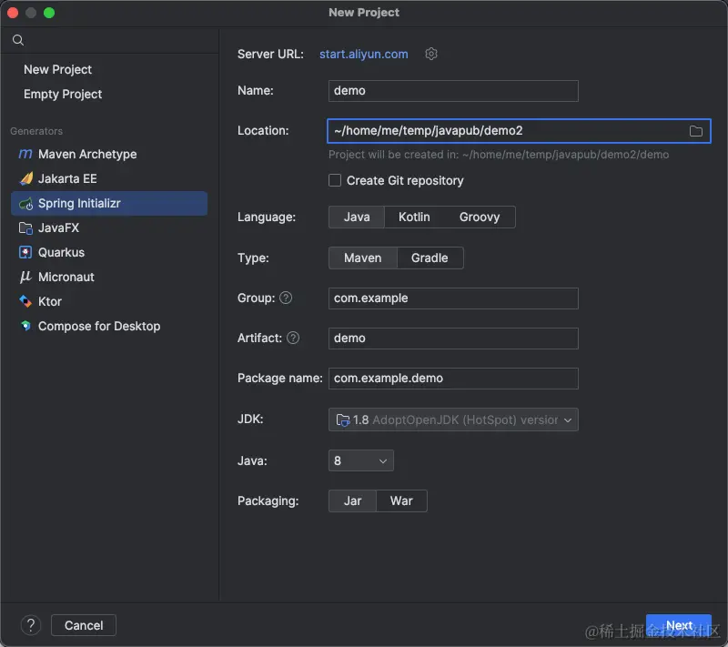Click the Spring Initializr leaf icon
Viewport: 728px width, 647px height.
click(x=26, y=203)
